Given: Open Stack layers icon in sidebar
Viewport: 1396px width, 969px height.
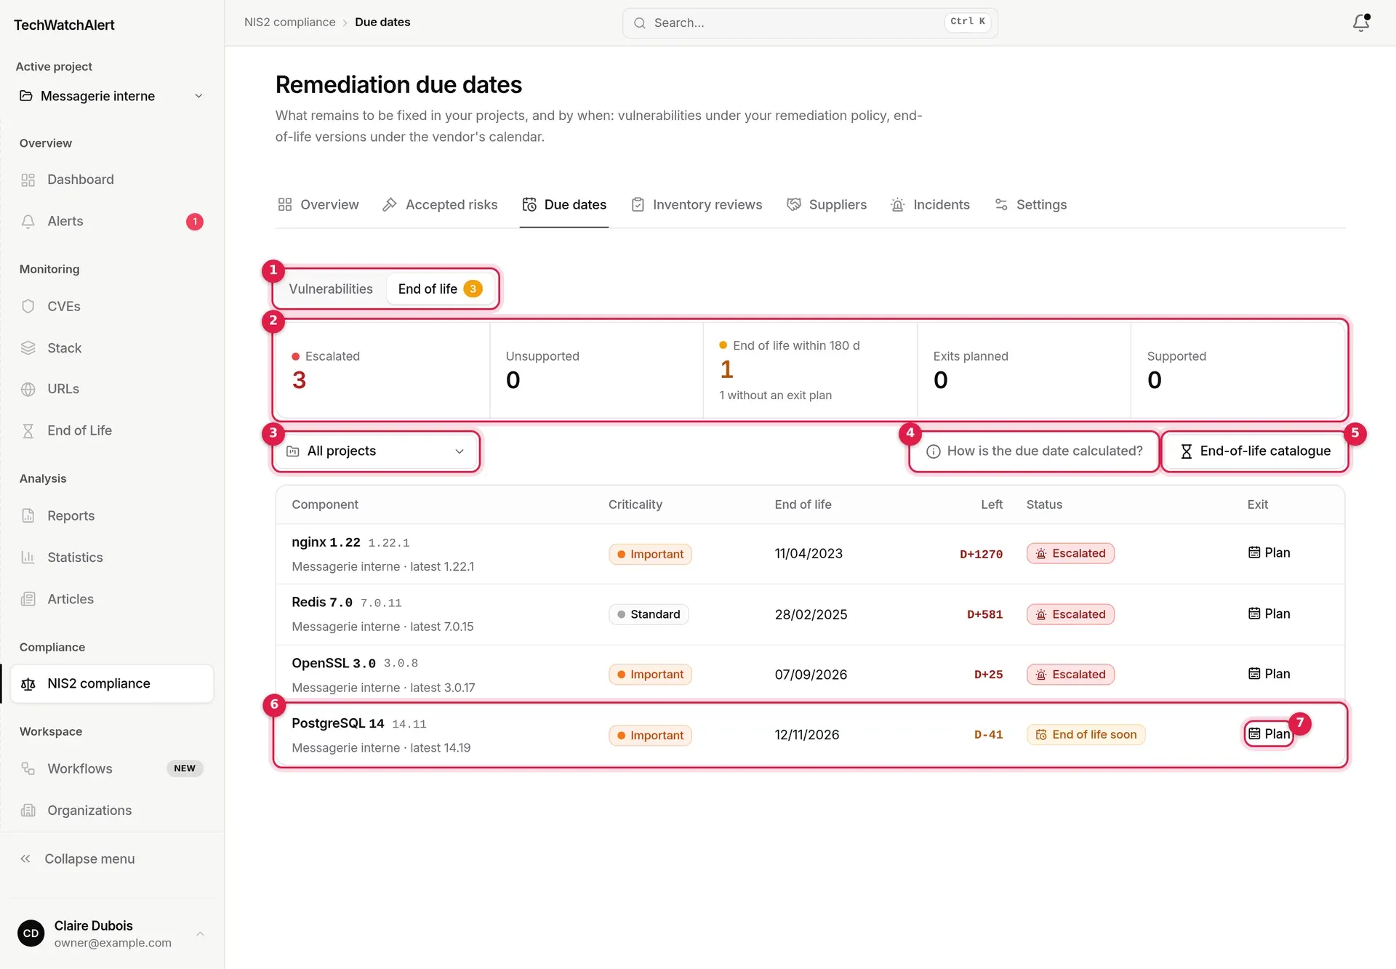Looking at the screenshot, I should pos(28,347).
